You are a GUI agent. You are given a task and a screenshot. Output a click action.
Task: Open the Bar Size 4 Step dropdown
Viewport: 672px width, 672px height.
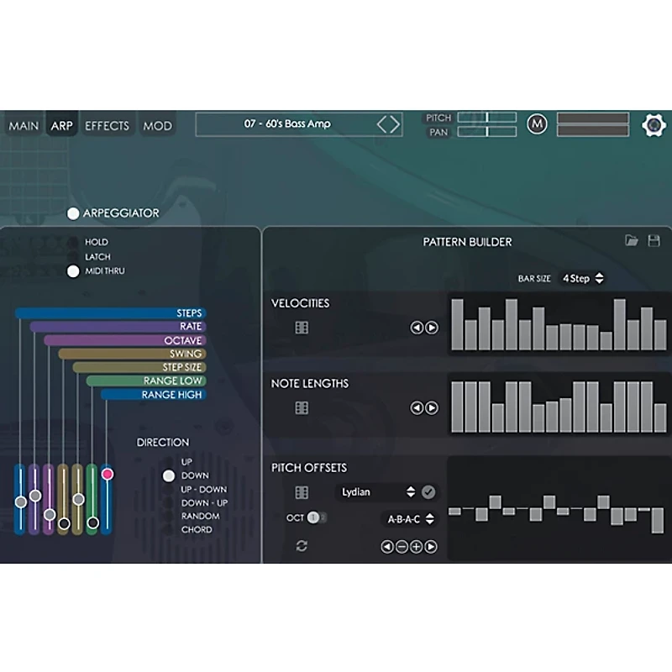(x=583, y=278)
